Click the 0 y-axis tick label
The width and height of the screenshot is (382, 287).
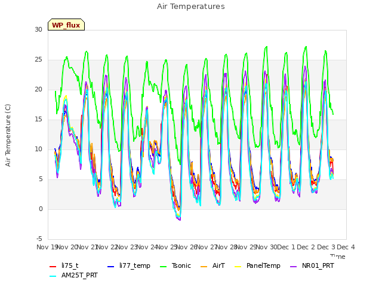click(41, 209)
